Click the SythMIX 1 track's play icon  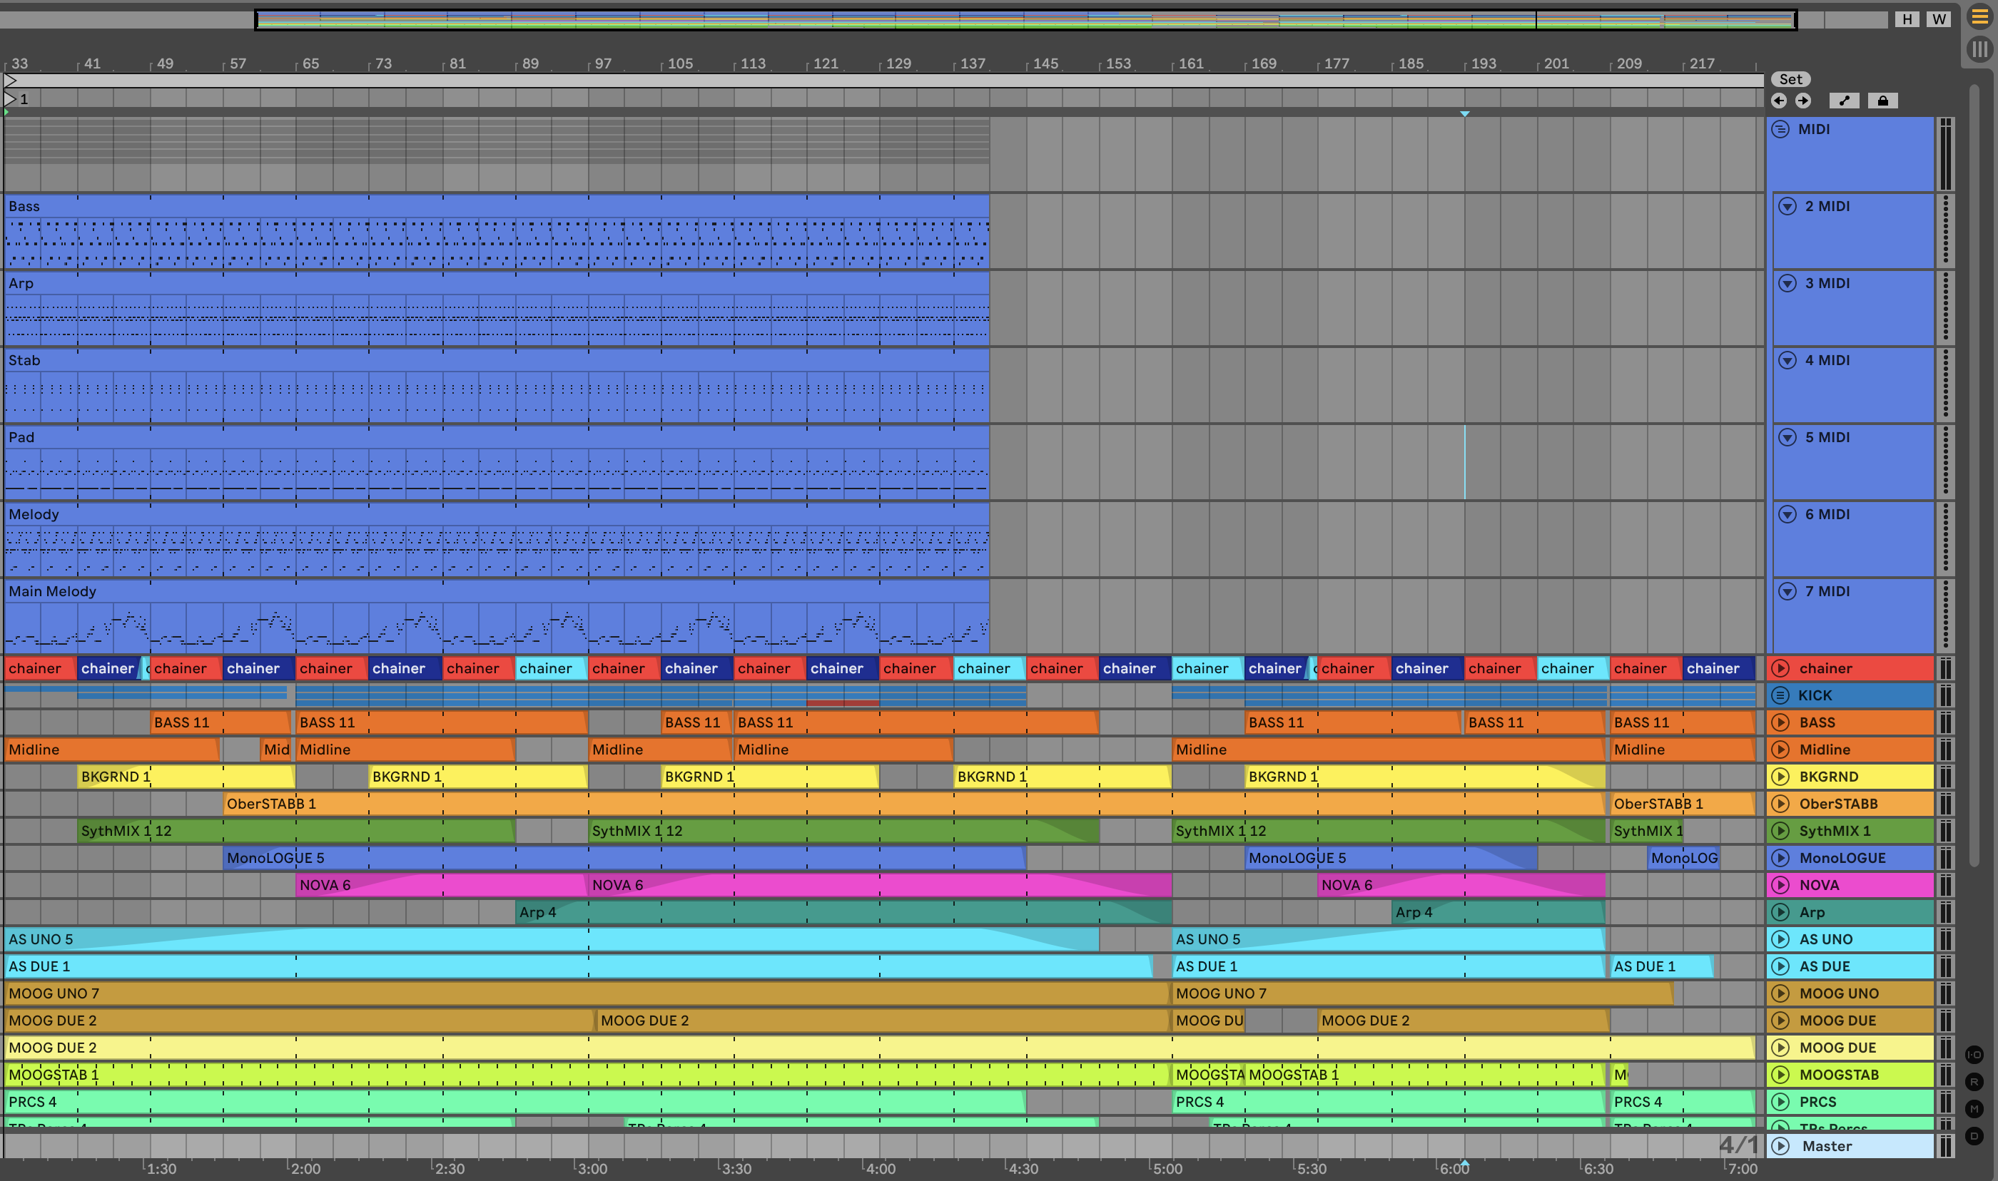click(1780, 831)
